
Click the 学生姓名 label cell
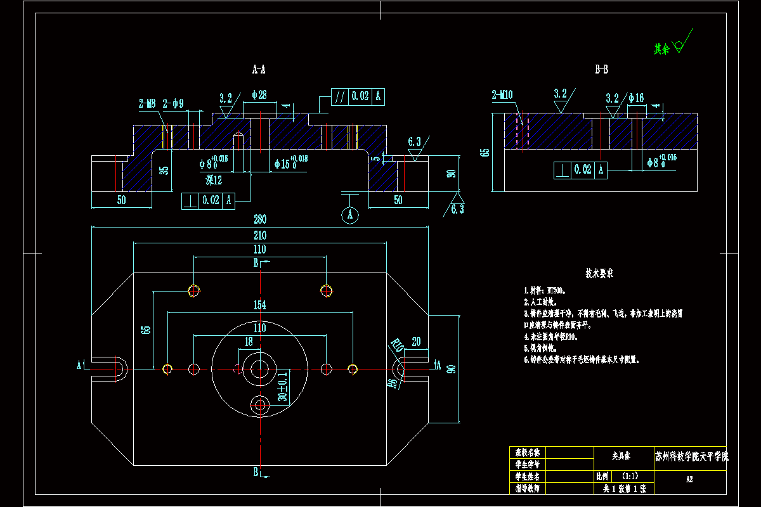tap(527, 476)
